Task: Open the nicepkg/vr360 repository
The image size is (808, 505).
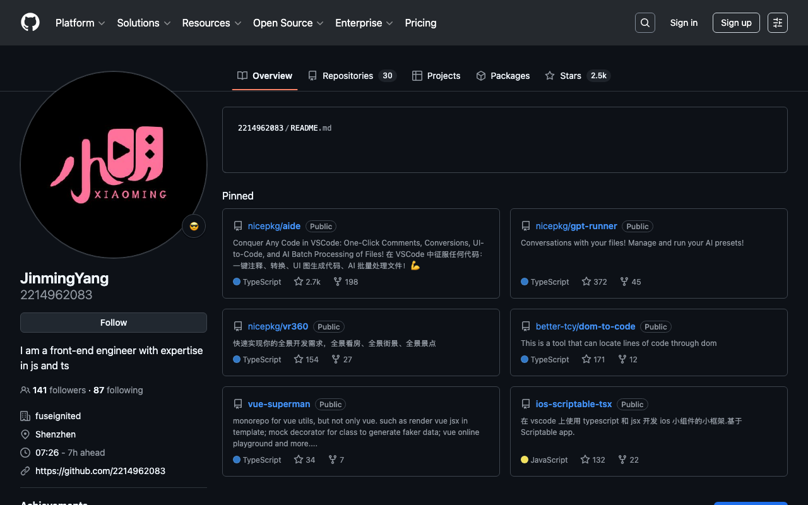Action: click(278, 326)
